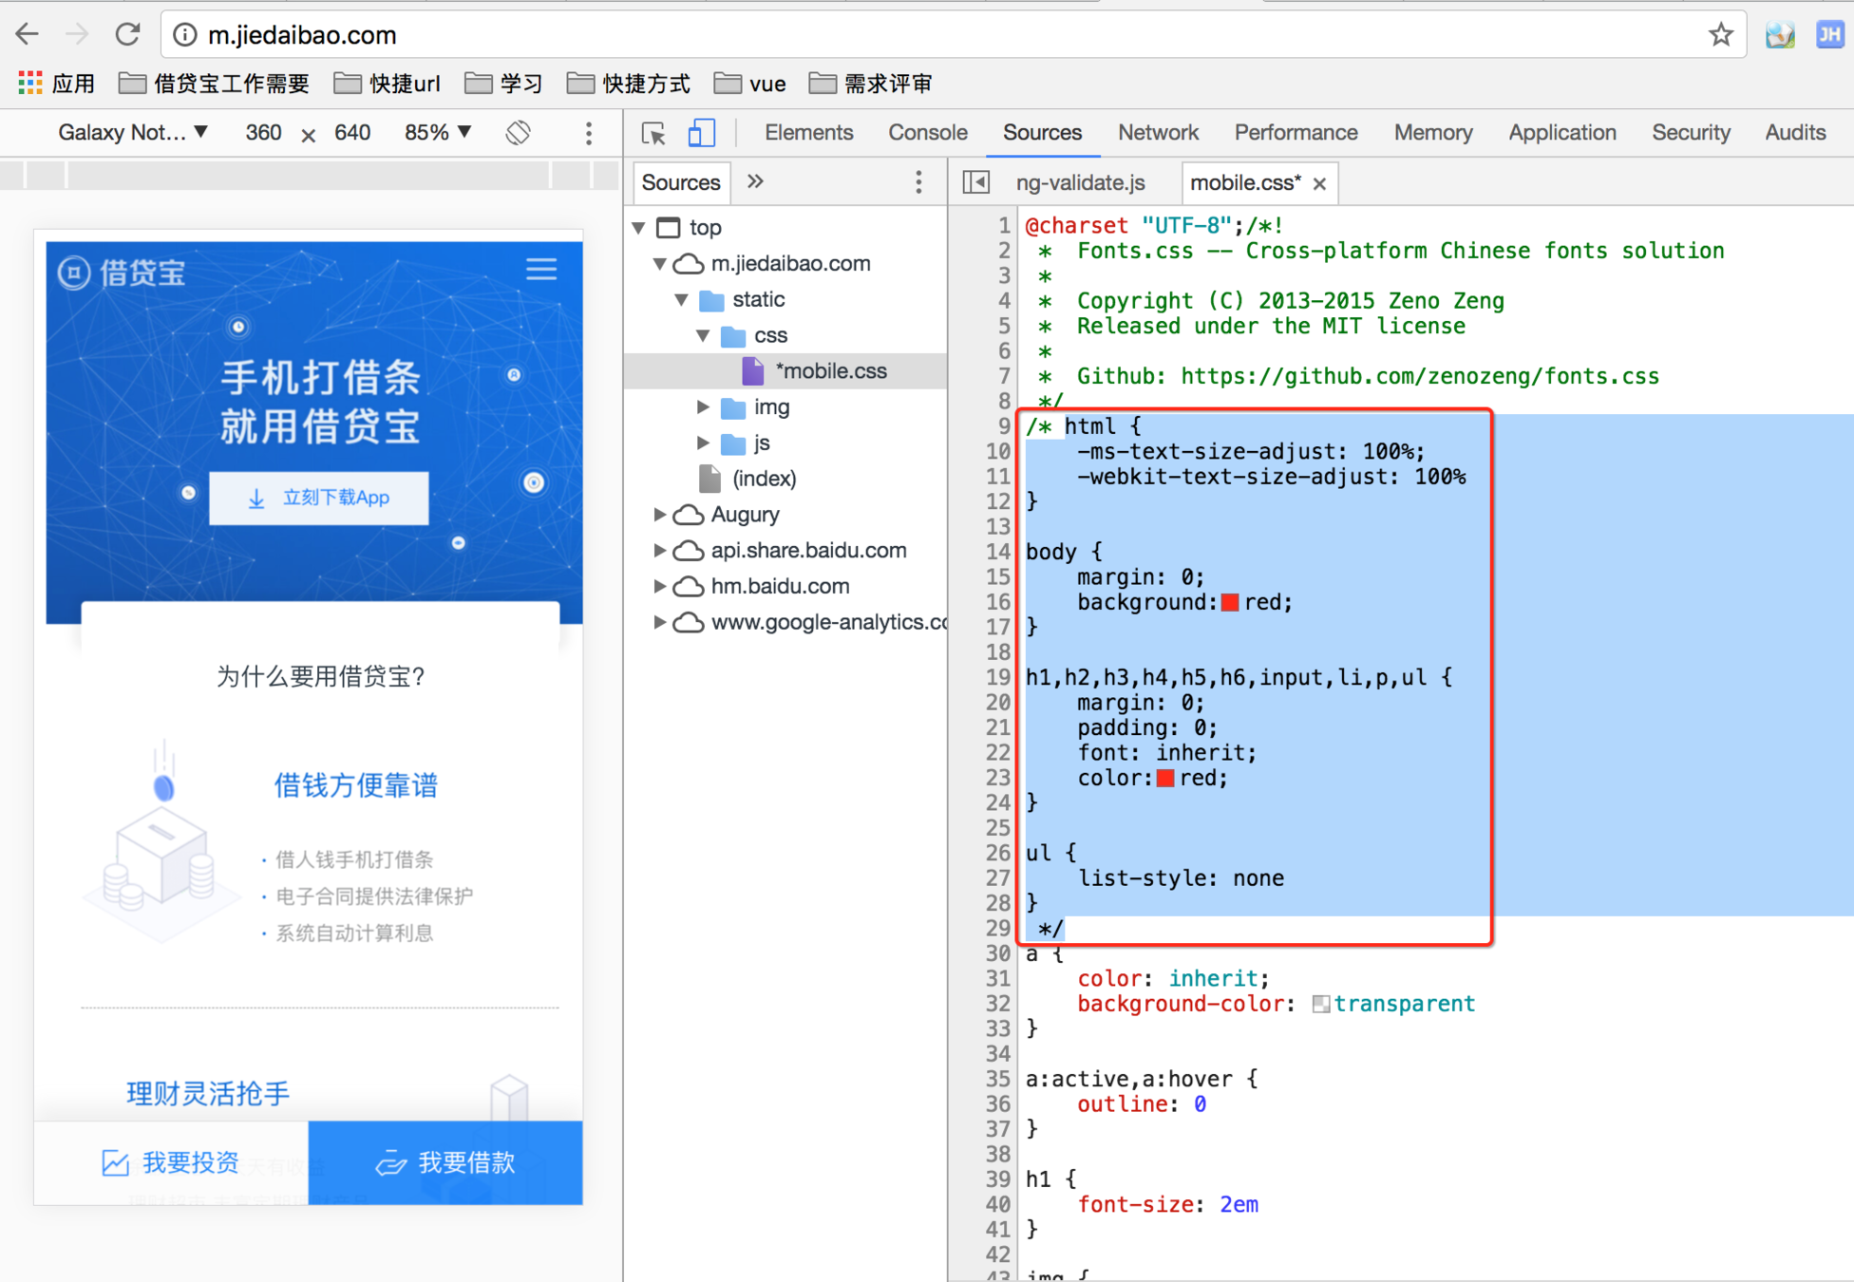Click the inspect element picker icon

653,133
